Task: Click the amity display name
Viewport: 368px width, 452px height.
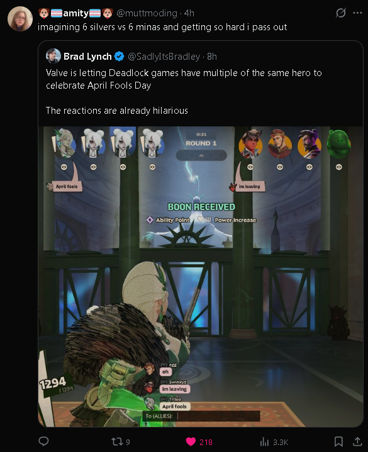Action: click(76, 13)
